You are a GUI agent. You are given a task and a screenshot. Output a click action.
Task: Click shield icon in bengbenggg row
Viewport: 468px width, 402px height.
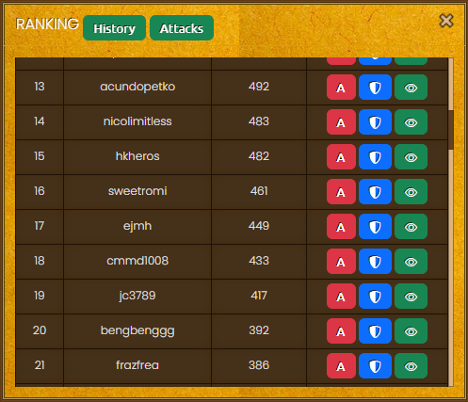[375, 331]
